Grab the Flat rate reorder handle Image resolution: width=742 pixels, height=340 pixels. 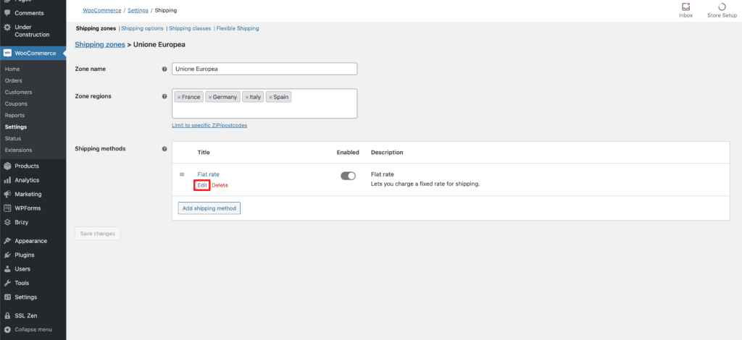pyautogui.click(x=182, y=175)
